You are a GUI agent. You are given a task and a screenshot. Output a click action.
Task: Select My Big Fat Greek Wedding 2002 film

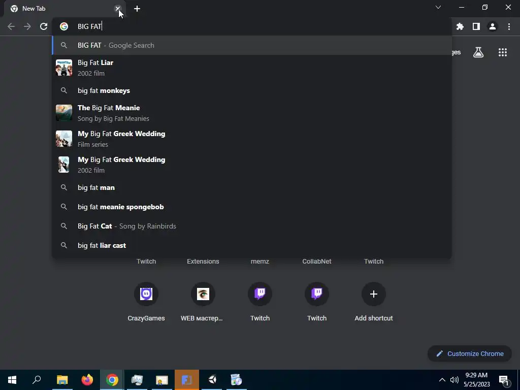tap(252, 165)
